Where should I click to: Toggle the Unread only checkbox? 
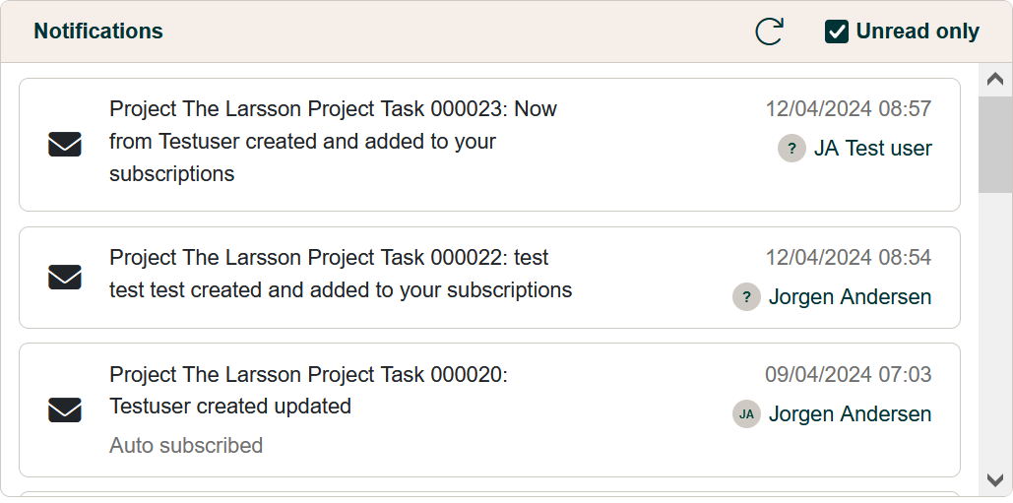point(837,31)
